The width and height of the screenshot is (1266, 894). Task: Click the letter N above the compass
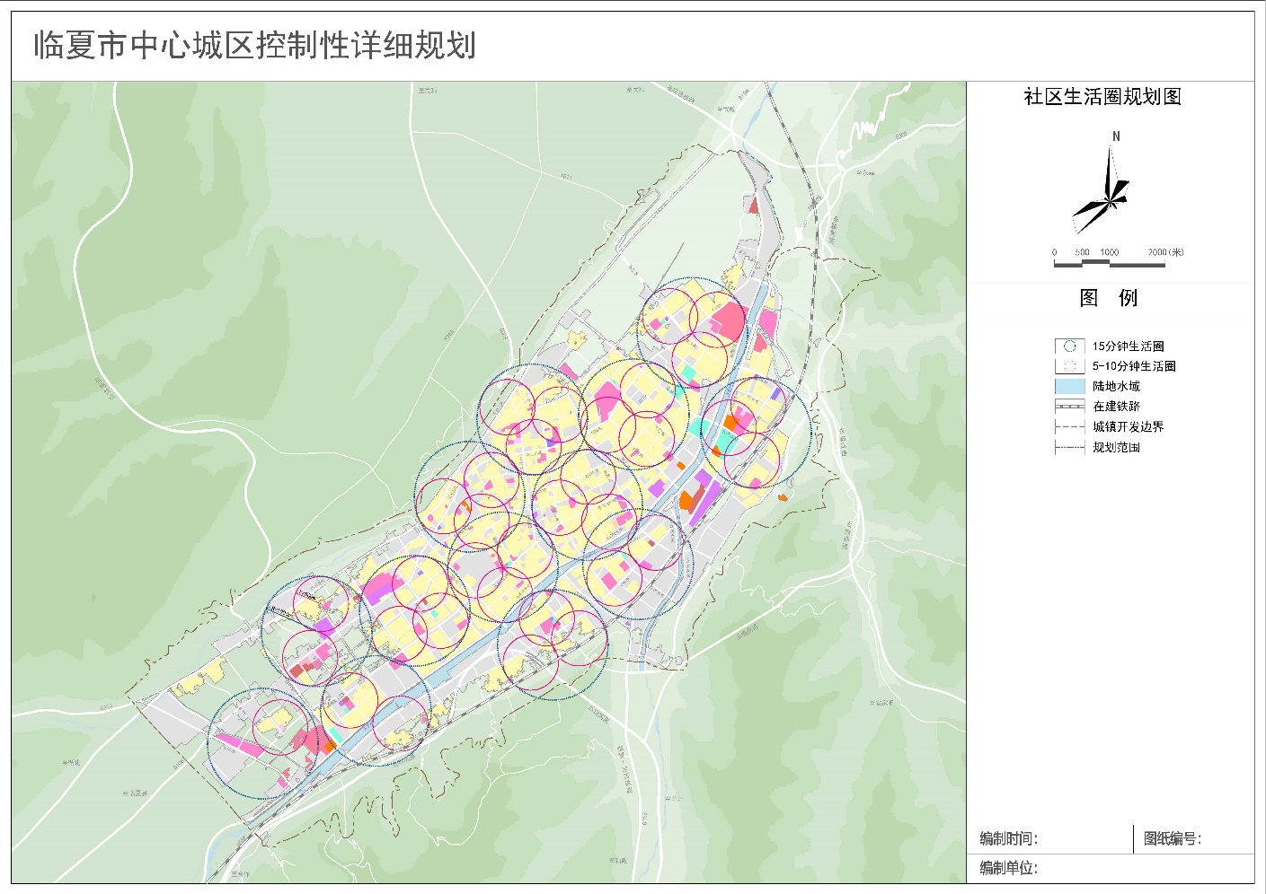tap(1116, 136)
